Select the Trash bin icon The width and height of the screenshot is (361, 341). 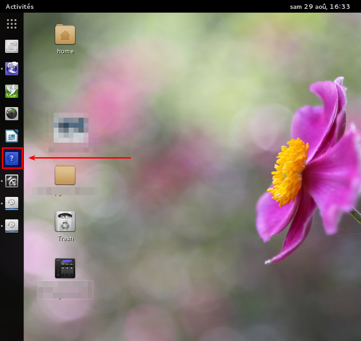65,221
